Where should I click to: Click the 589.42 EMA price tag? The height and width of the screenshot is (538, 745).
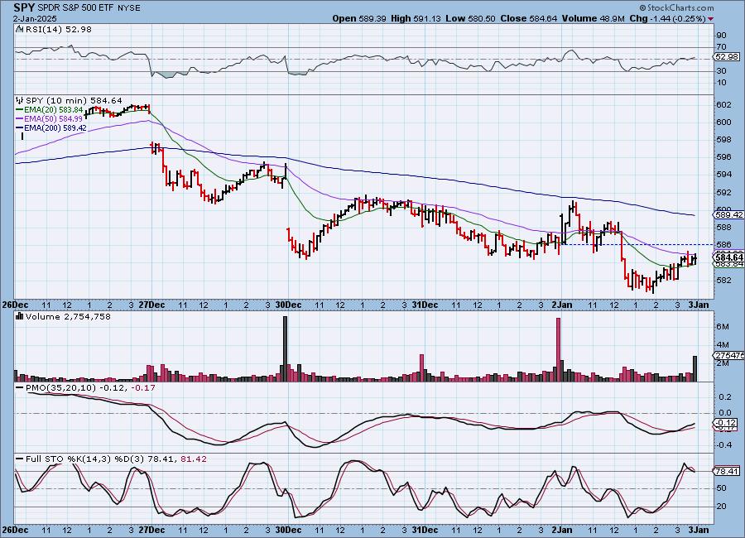[728, 215]
